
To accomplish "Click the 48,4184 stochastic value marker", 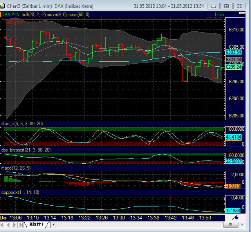I will 233,137.
